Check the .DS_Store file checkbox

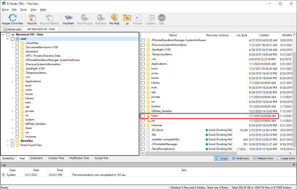(143, 130)
